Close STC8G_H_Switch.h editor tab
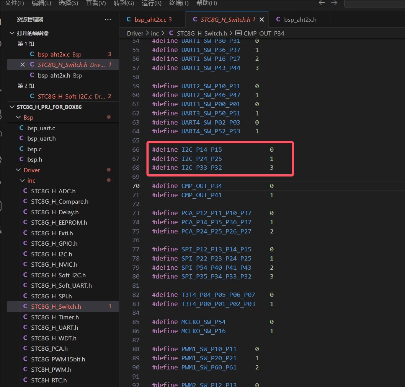 (x=262, y=19)
